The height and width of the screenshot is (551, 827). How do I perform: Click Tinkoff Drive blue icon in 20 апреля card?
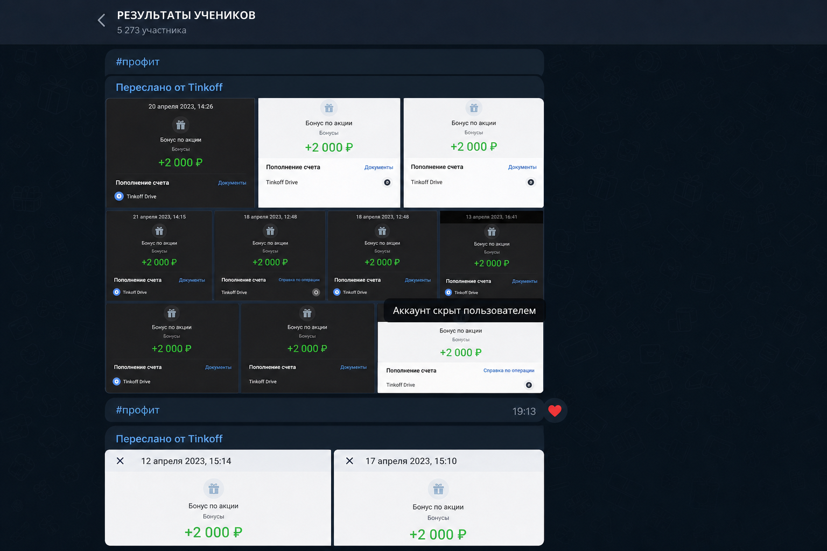tap(119, 196)
